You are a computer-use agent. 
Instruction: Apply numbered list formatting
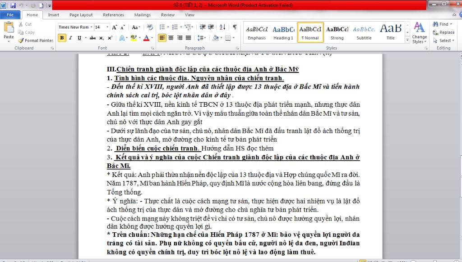pos(175,27)
